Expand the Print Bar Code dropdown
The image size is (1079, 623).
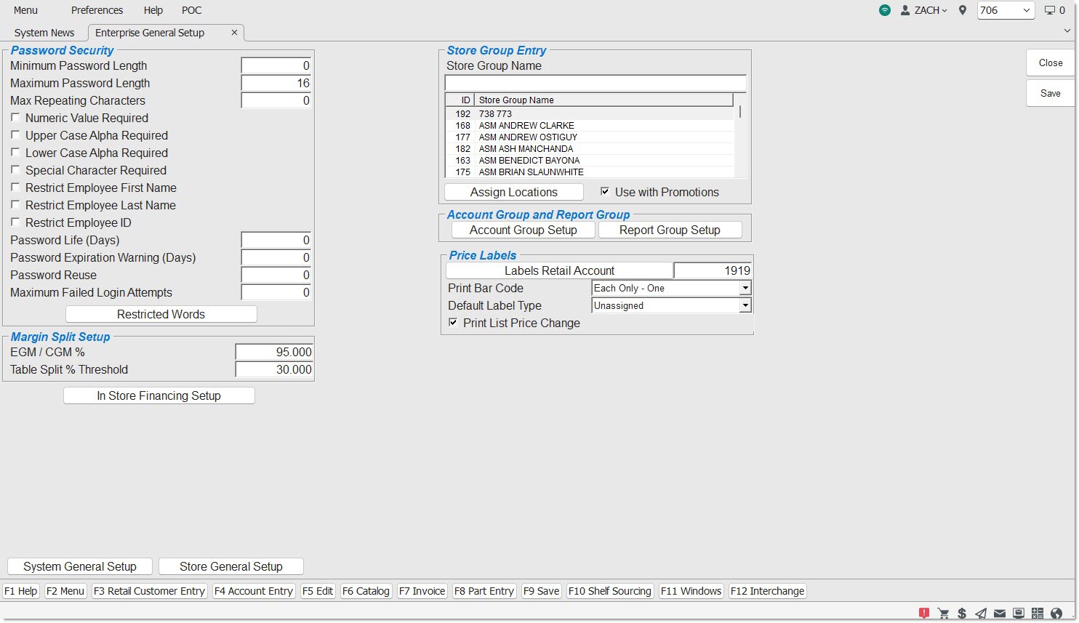tap(745, 289)
